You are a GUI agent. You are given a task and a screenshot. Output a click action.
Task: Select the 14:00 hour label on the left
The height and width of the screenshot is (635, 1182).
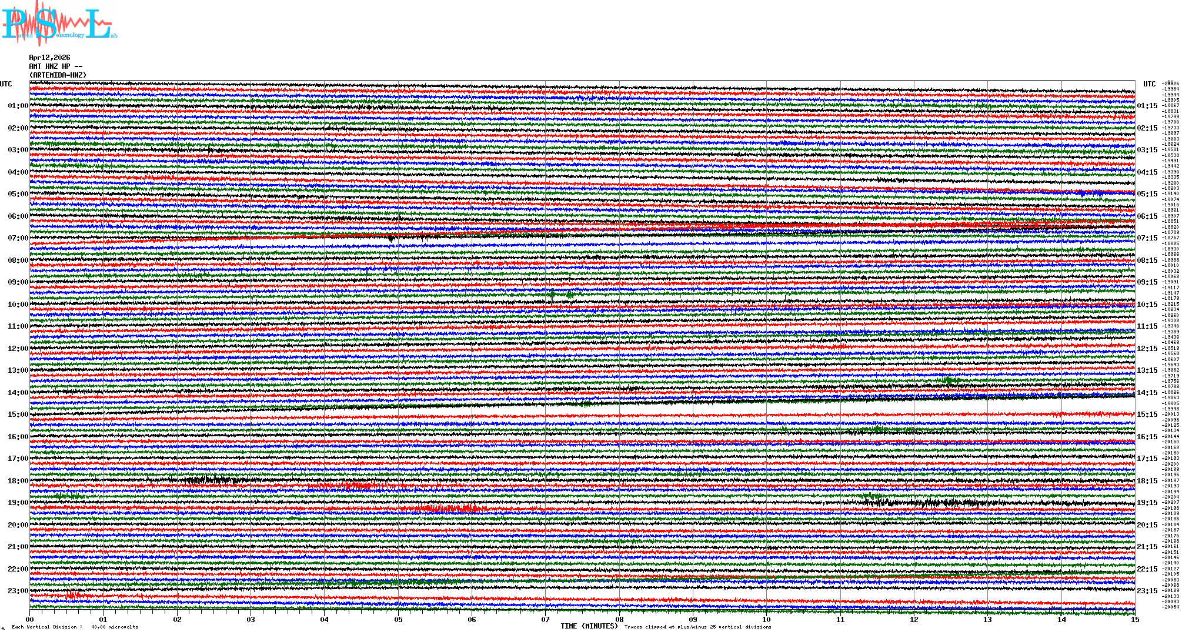tap(18, 393)
